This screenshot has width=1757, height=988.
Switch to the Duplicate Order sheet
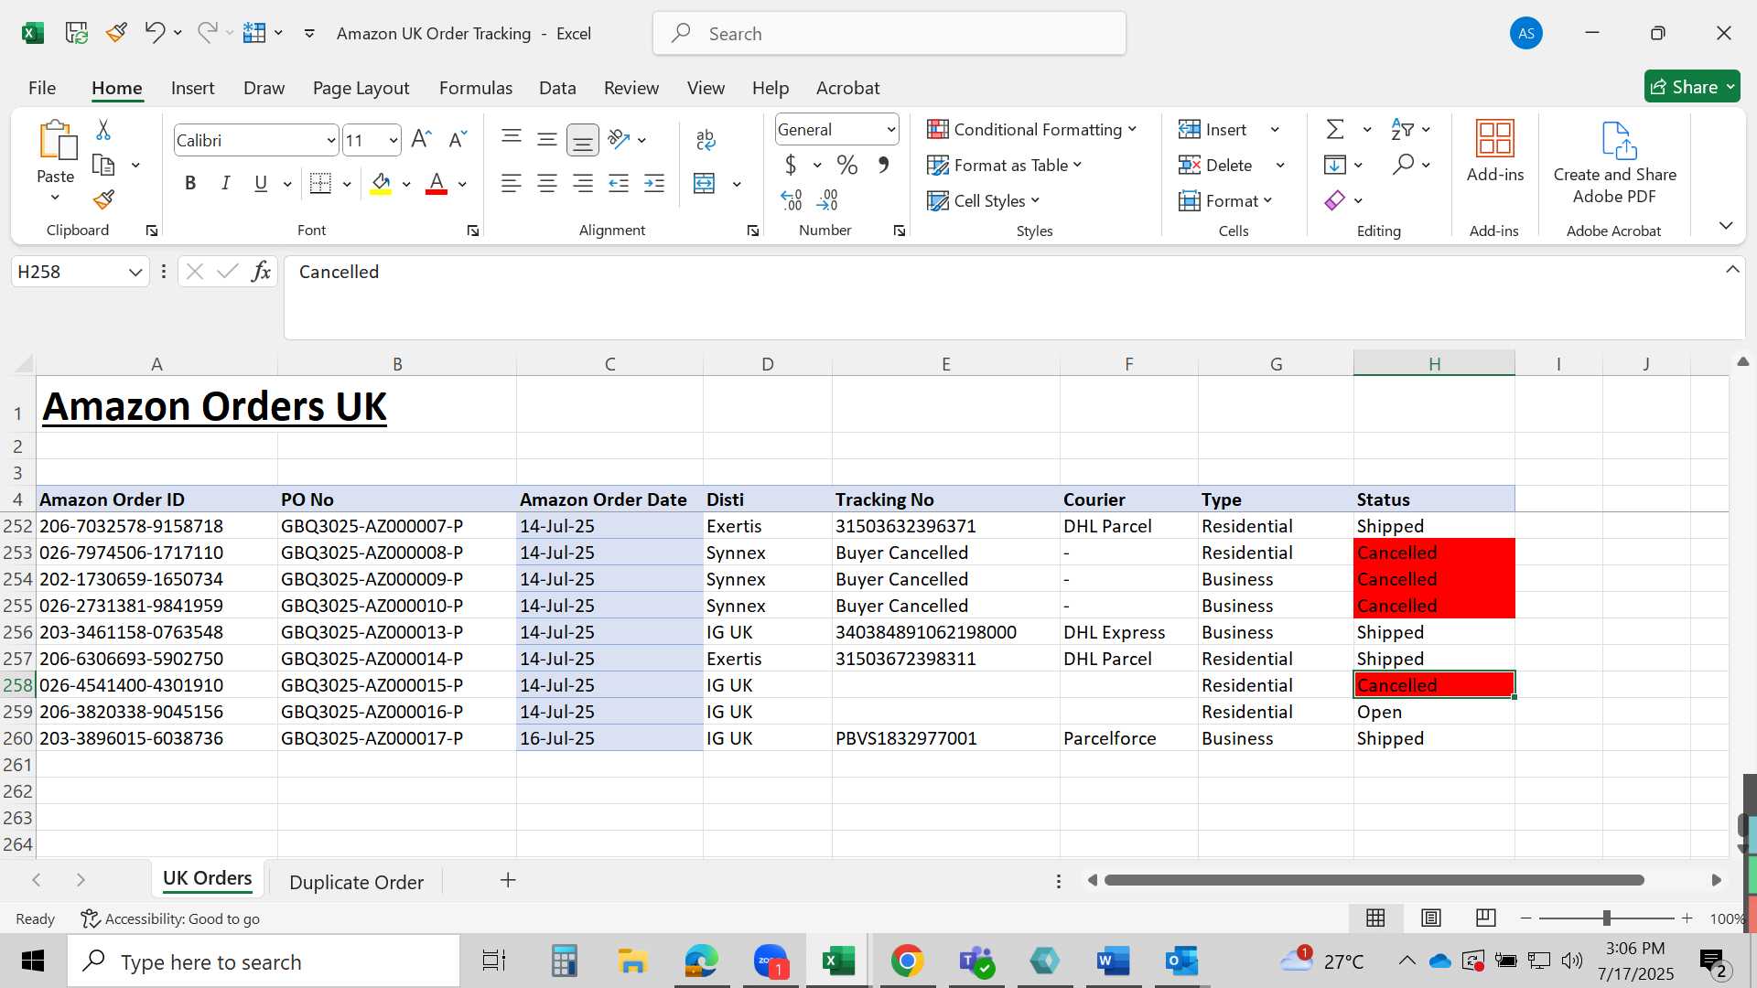[356, 882]
